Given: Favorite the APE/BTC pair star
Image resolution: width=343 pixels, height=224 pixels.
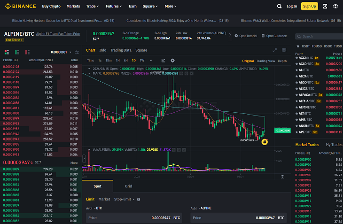Looking at the screenshot, I should coord(296,132).
